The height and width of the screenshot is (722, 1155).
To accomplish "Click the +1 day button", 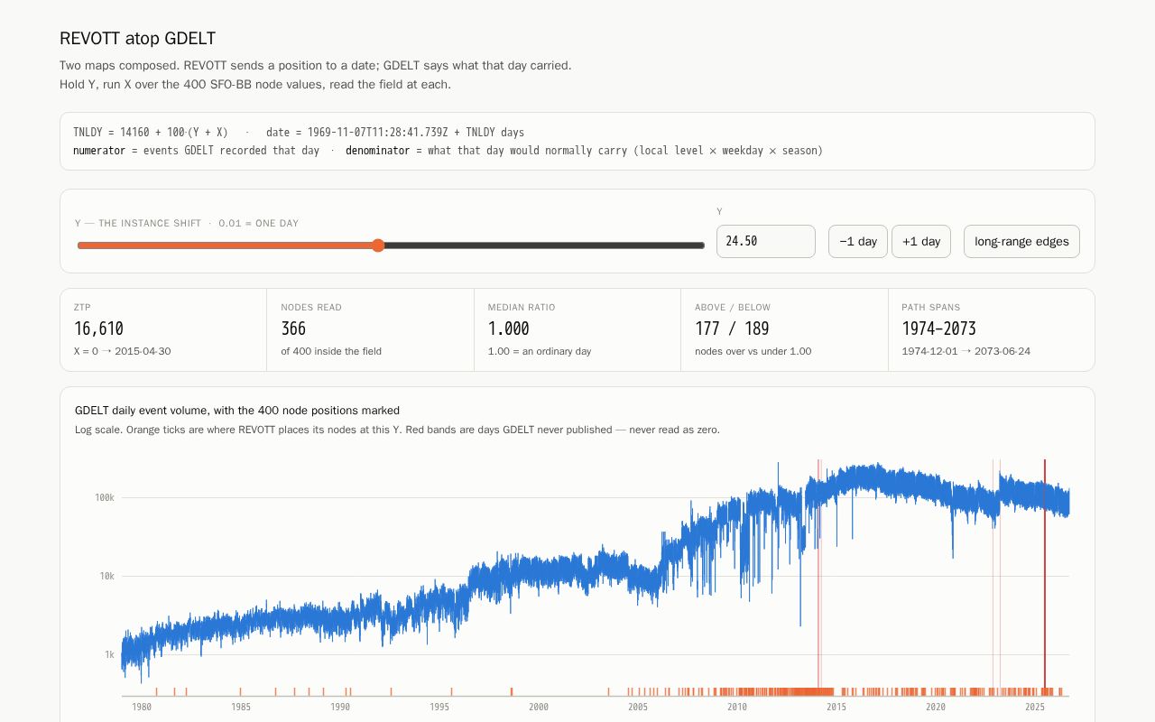I will (921, 242).
